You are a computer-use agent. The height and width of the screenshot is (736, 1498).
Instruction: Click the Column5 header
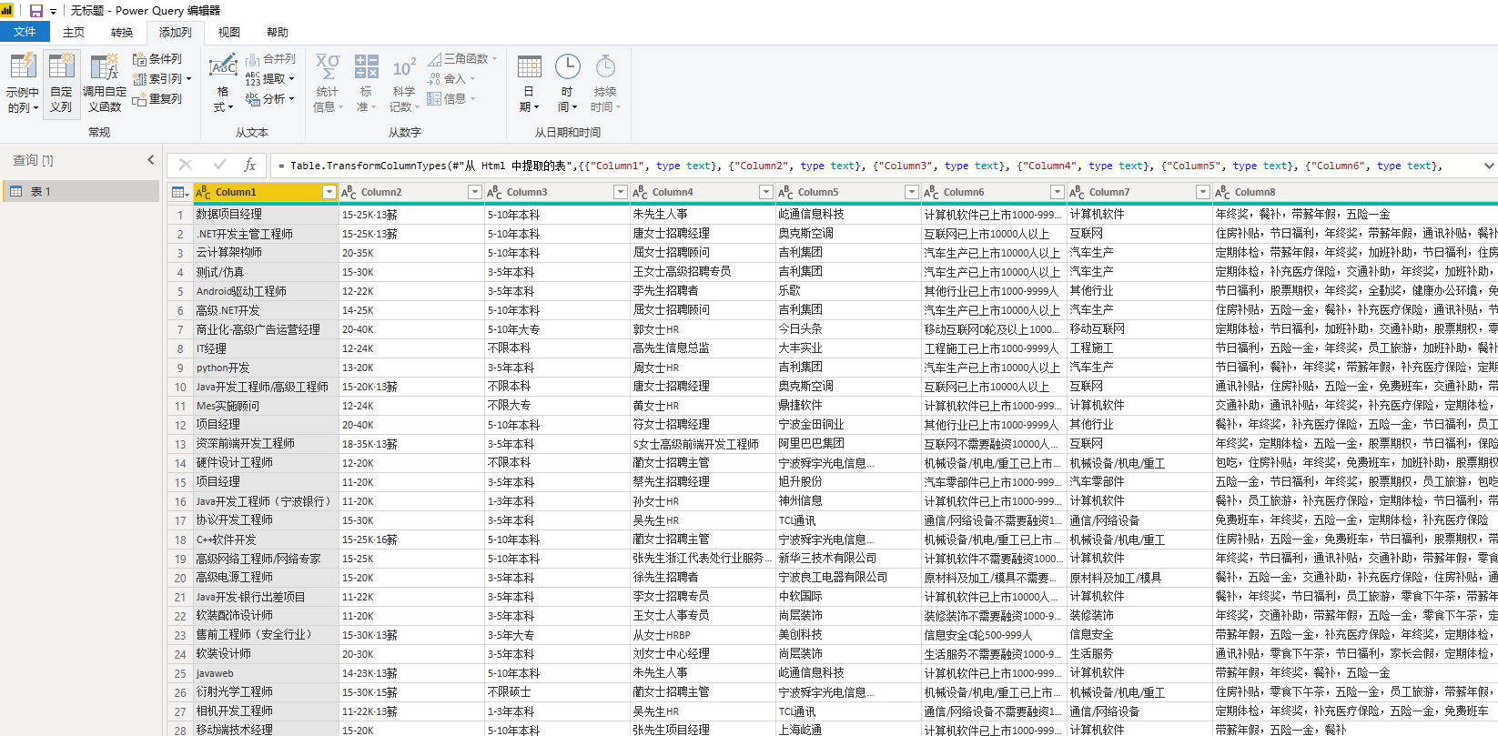[x=848, y=192]
